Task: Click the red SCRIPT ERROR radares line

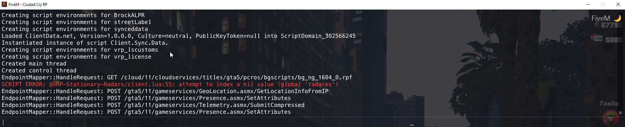Action: pyautogui.click(x=170, y=84)
